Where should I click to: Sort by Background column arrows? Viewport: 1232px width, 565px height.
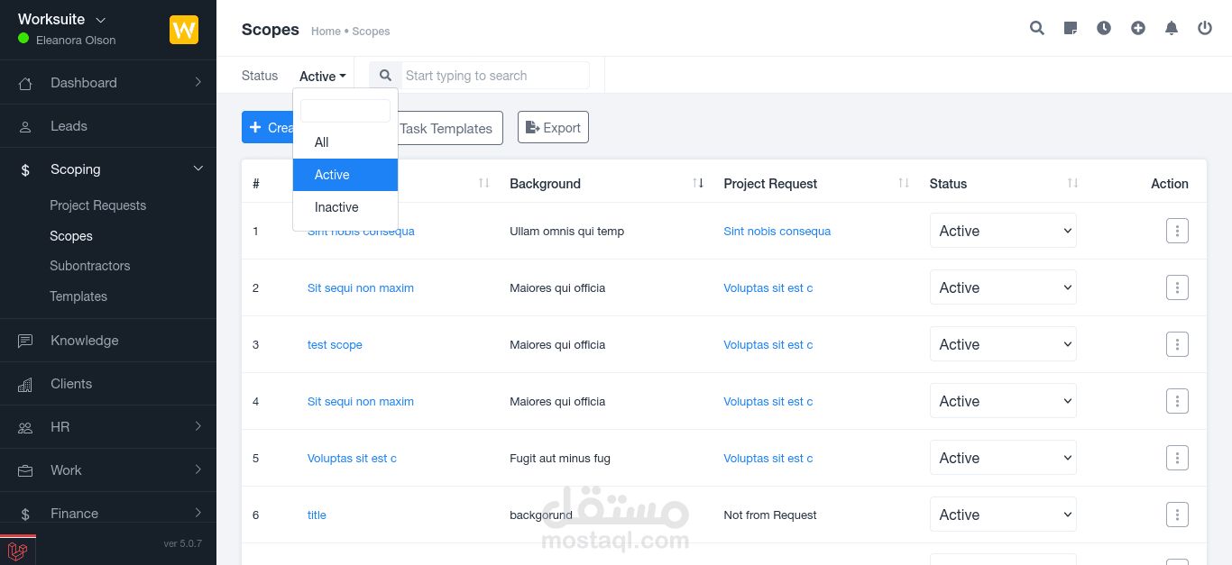tap(698, 183)
